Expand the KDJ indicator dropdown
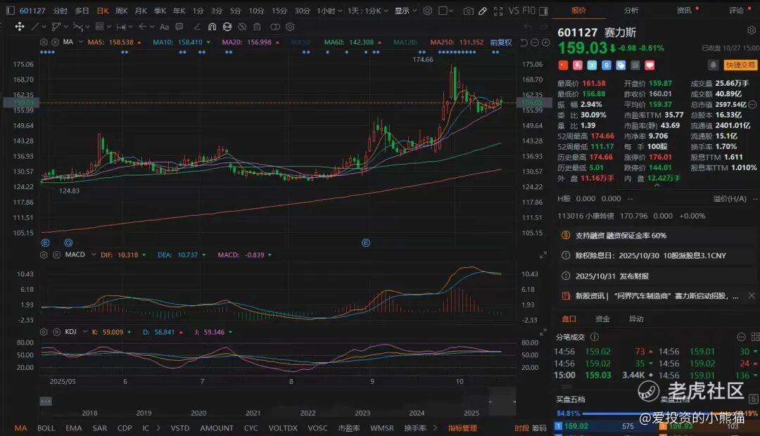760x436 pixels. pyautogui.click(x=85, y=332)
